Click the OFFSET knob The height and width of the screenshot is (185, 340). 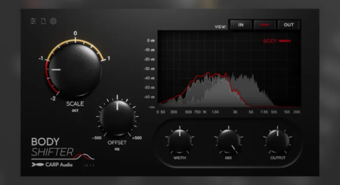pos(117,117)
